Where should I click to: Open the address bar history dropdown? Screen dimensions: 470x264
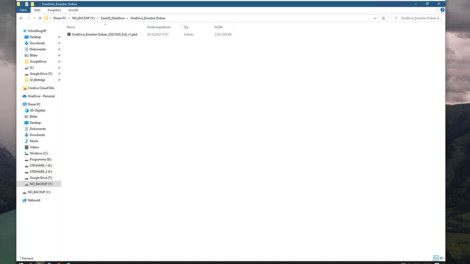pyautogui.click(x=375, y=18)
